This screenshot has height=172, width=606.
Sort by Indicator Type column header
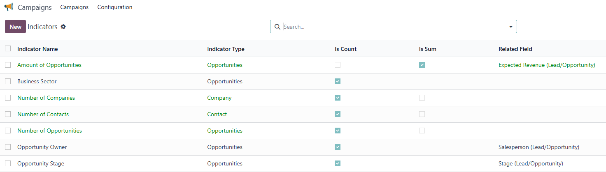(x=226, y=49)
